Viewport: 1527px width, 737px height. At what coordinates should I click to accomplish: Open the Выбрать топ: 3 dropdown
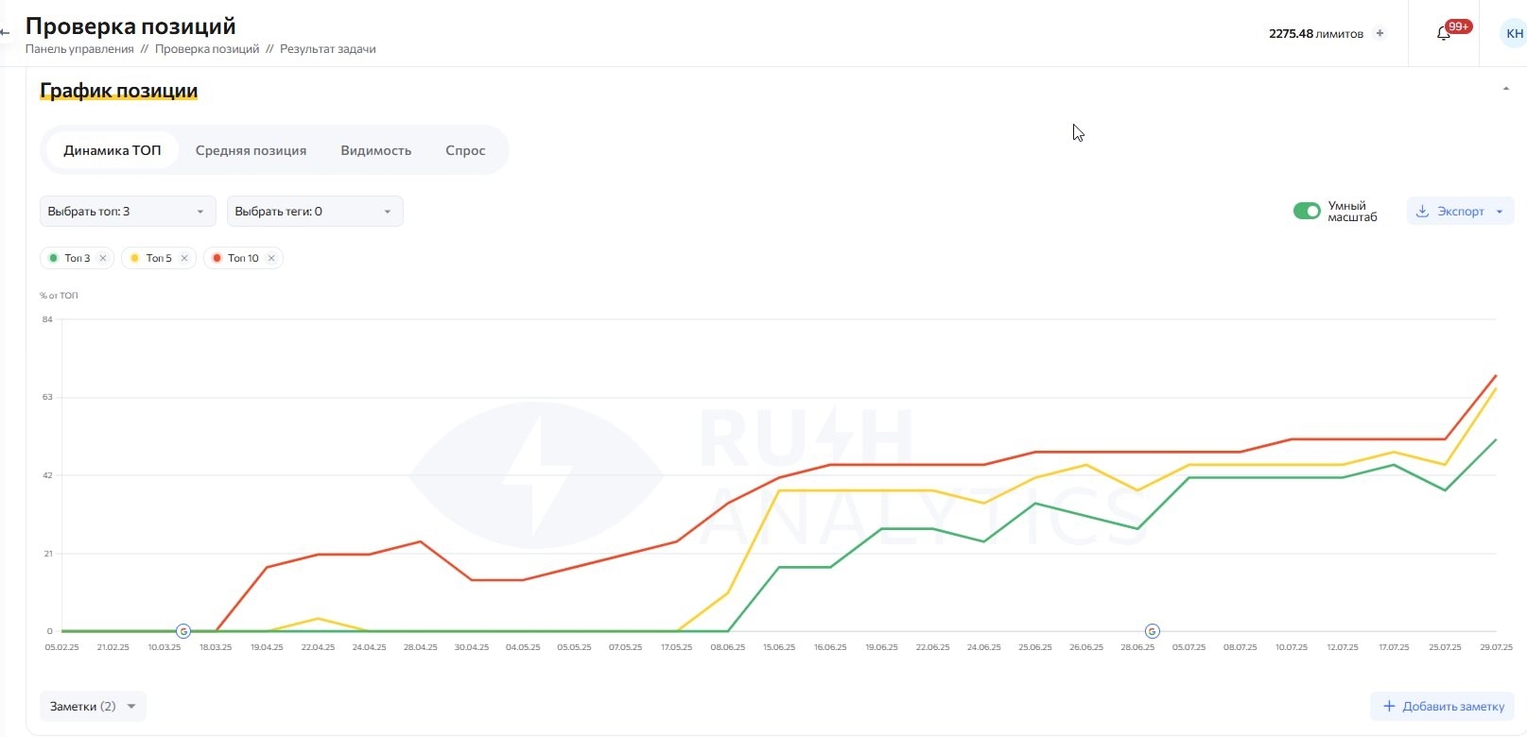click(x=128, y=211)
